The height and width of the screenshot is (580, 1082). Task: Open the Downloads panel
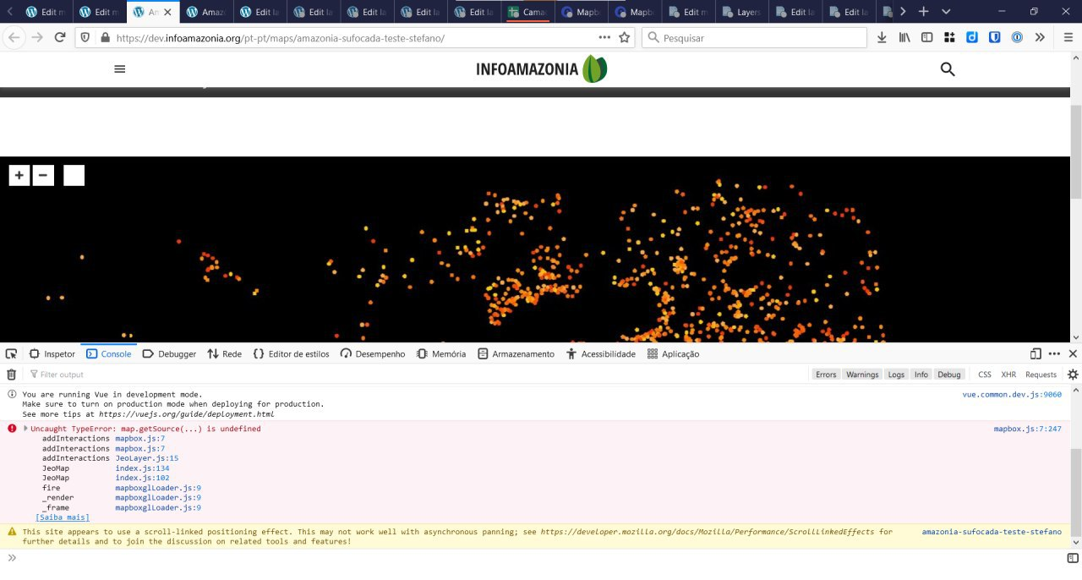tap(882, 37)
